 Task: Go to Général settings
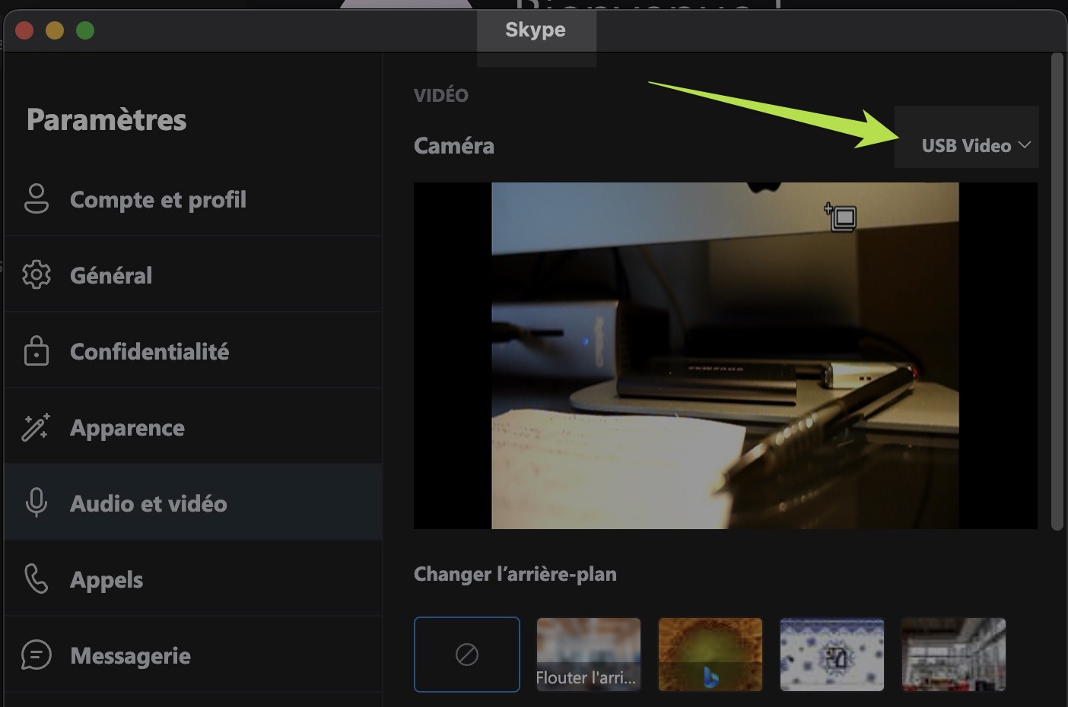(x=193, y=274)
